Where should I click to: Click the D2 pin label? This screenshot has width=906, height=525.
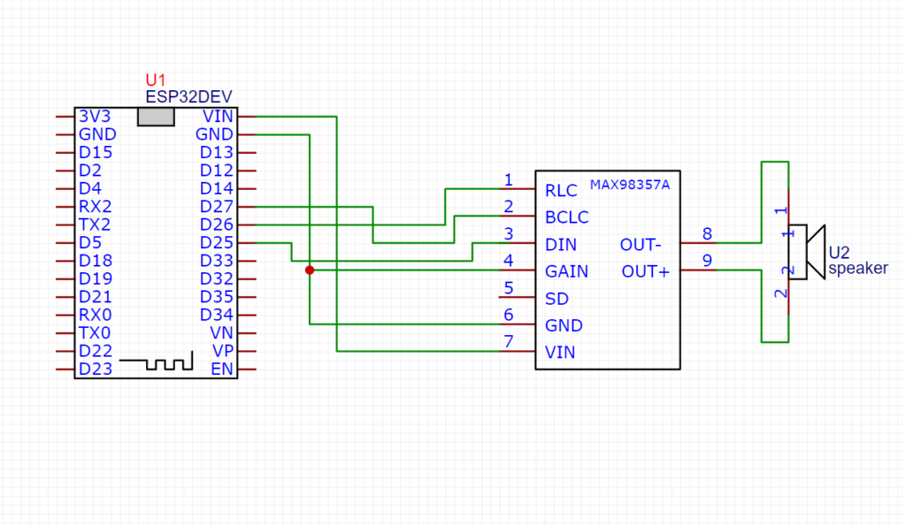pyautogui.click(x=90, y=171)
